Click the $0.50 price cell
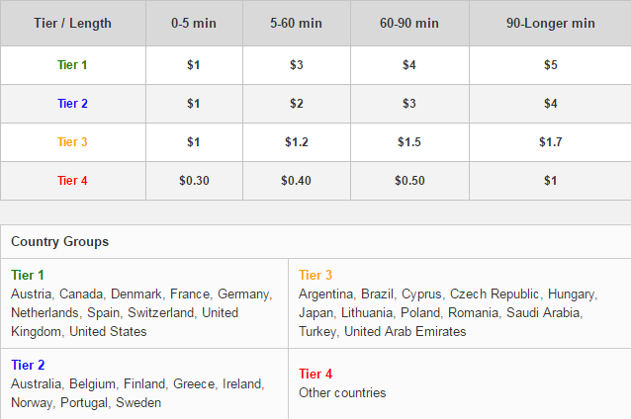631x419 pixels. (x=409, y=181)
